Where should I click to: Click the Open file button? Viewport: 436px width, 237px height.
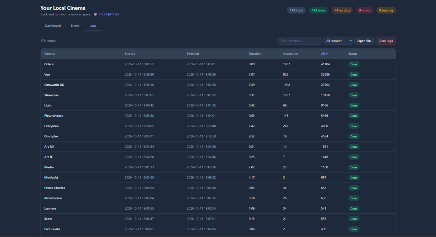click(x=364, y=41)
